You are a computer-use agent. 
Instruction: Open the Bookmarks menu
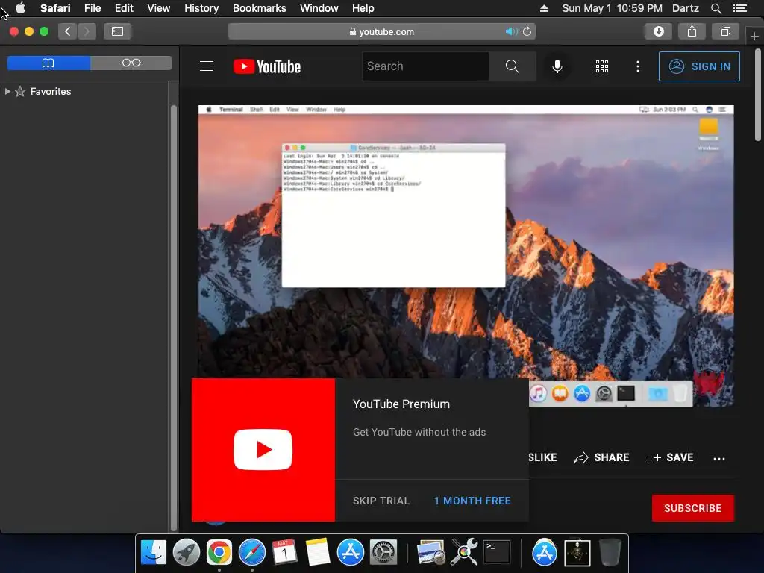coord(259,8)
